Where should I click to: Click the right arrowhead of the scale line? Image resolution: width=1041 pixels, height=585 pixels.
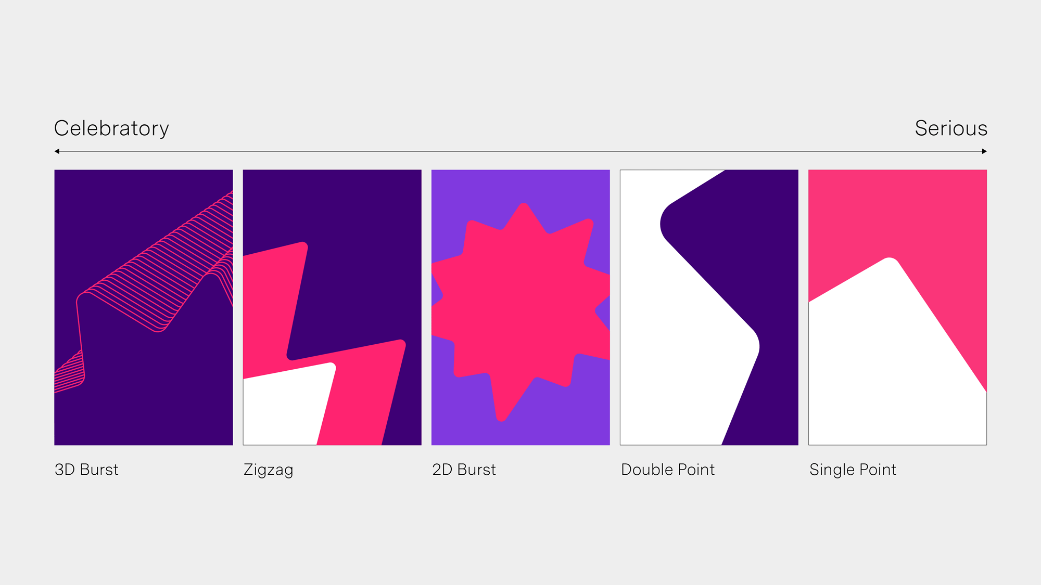click(984, 151)
